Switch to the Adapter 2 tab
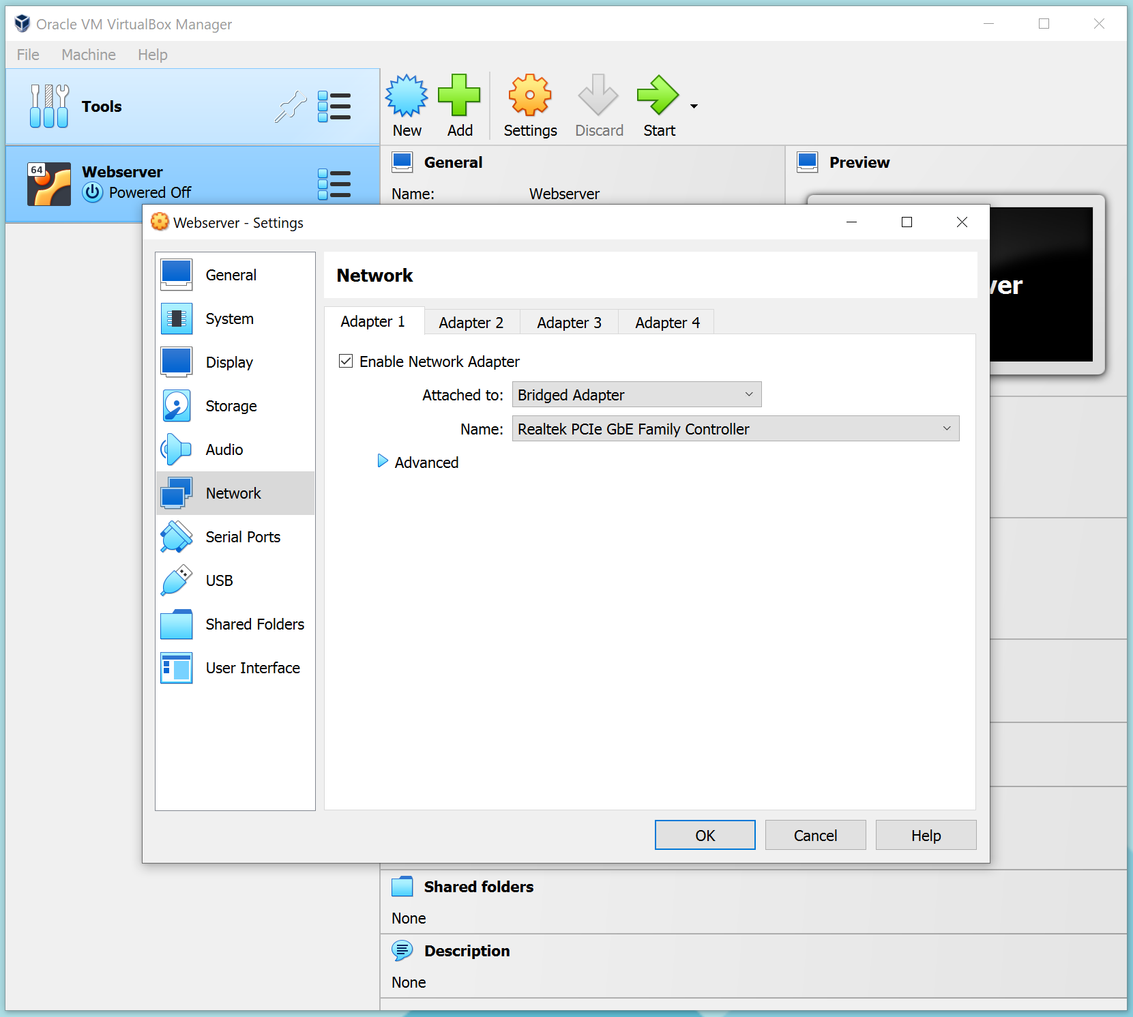The image size is (1133, 1017). (471, 322)
